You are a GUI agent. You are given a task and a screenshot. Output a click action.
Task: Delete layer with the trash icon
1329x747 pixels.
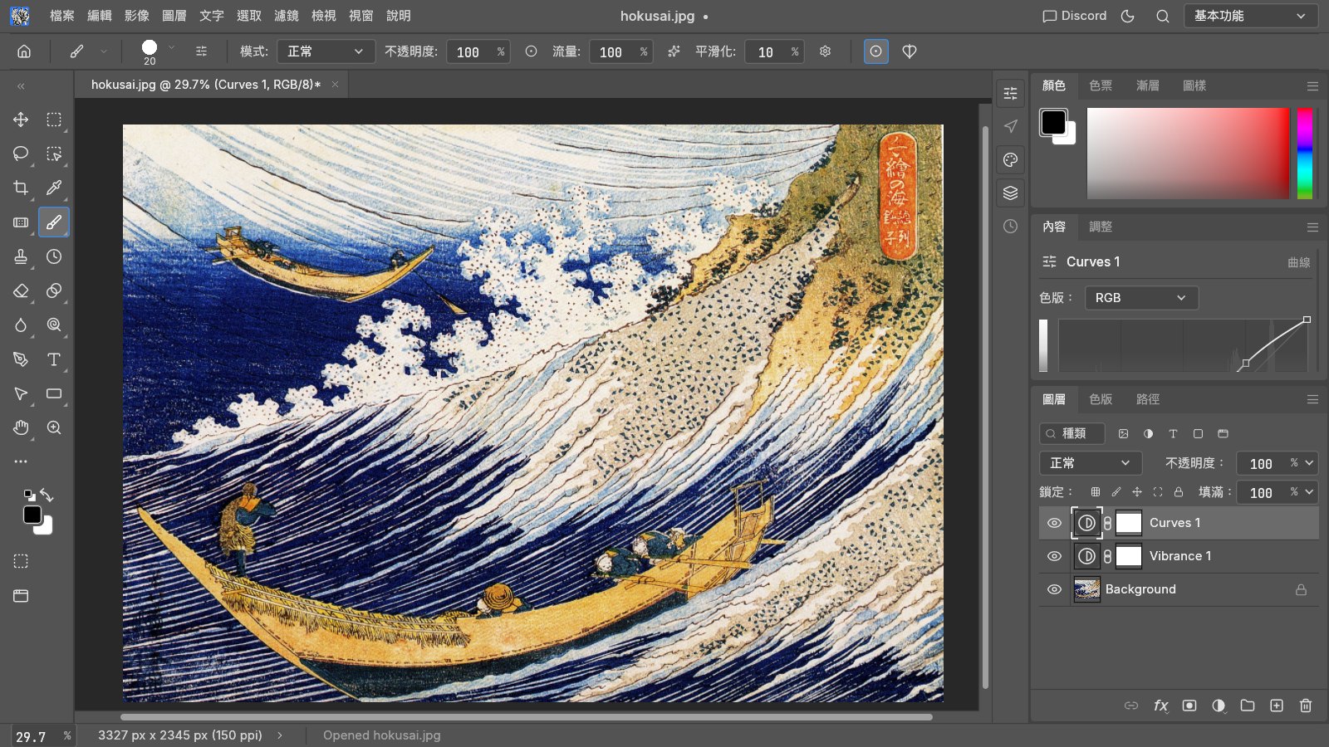coord(1306,705)
